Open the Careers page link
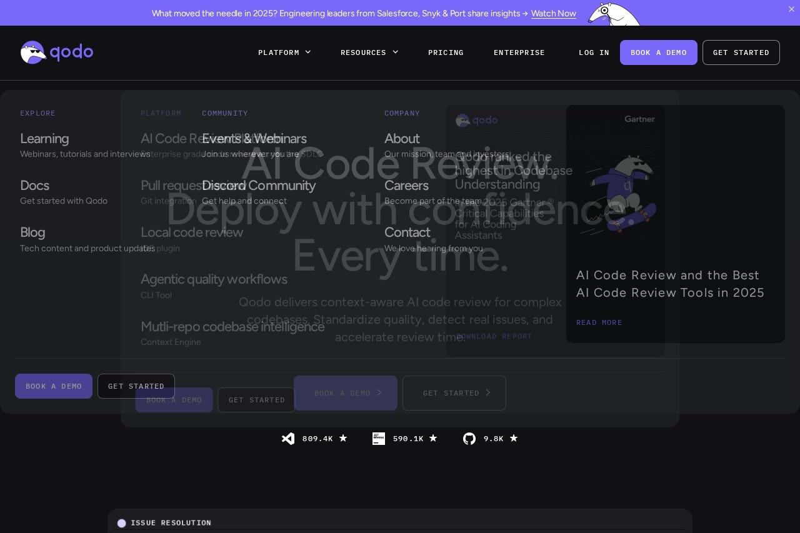 [406, 186]
